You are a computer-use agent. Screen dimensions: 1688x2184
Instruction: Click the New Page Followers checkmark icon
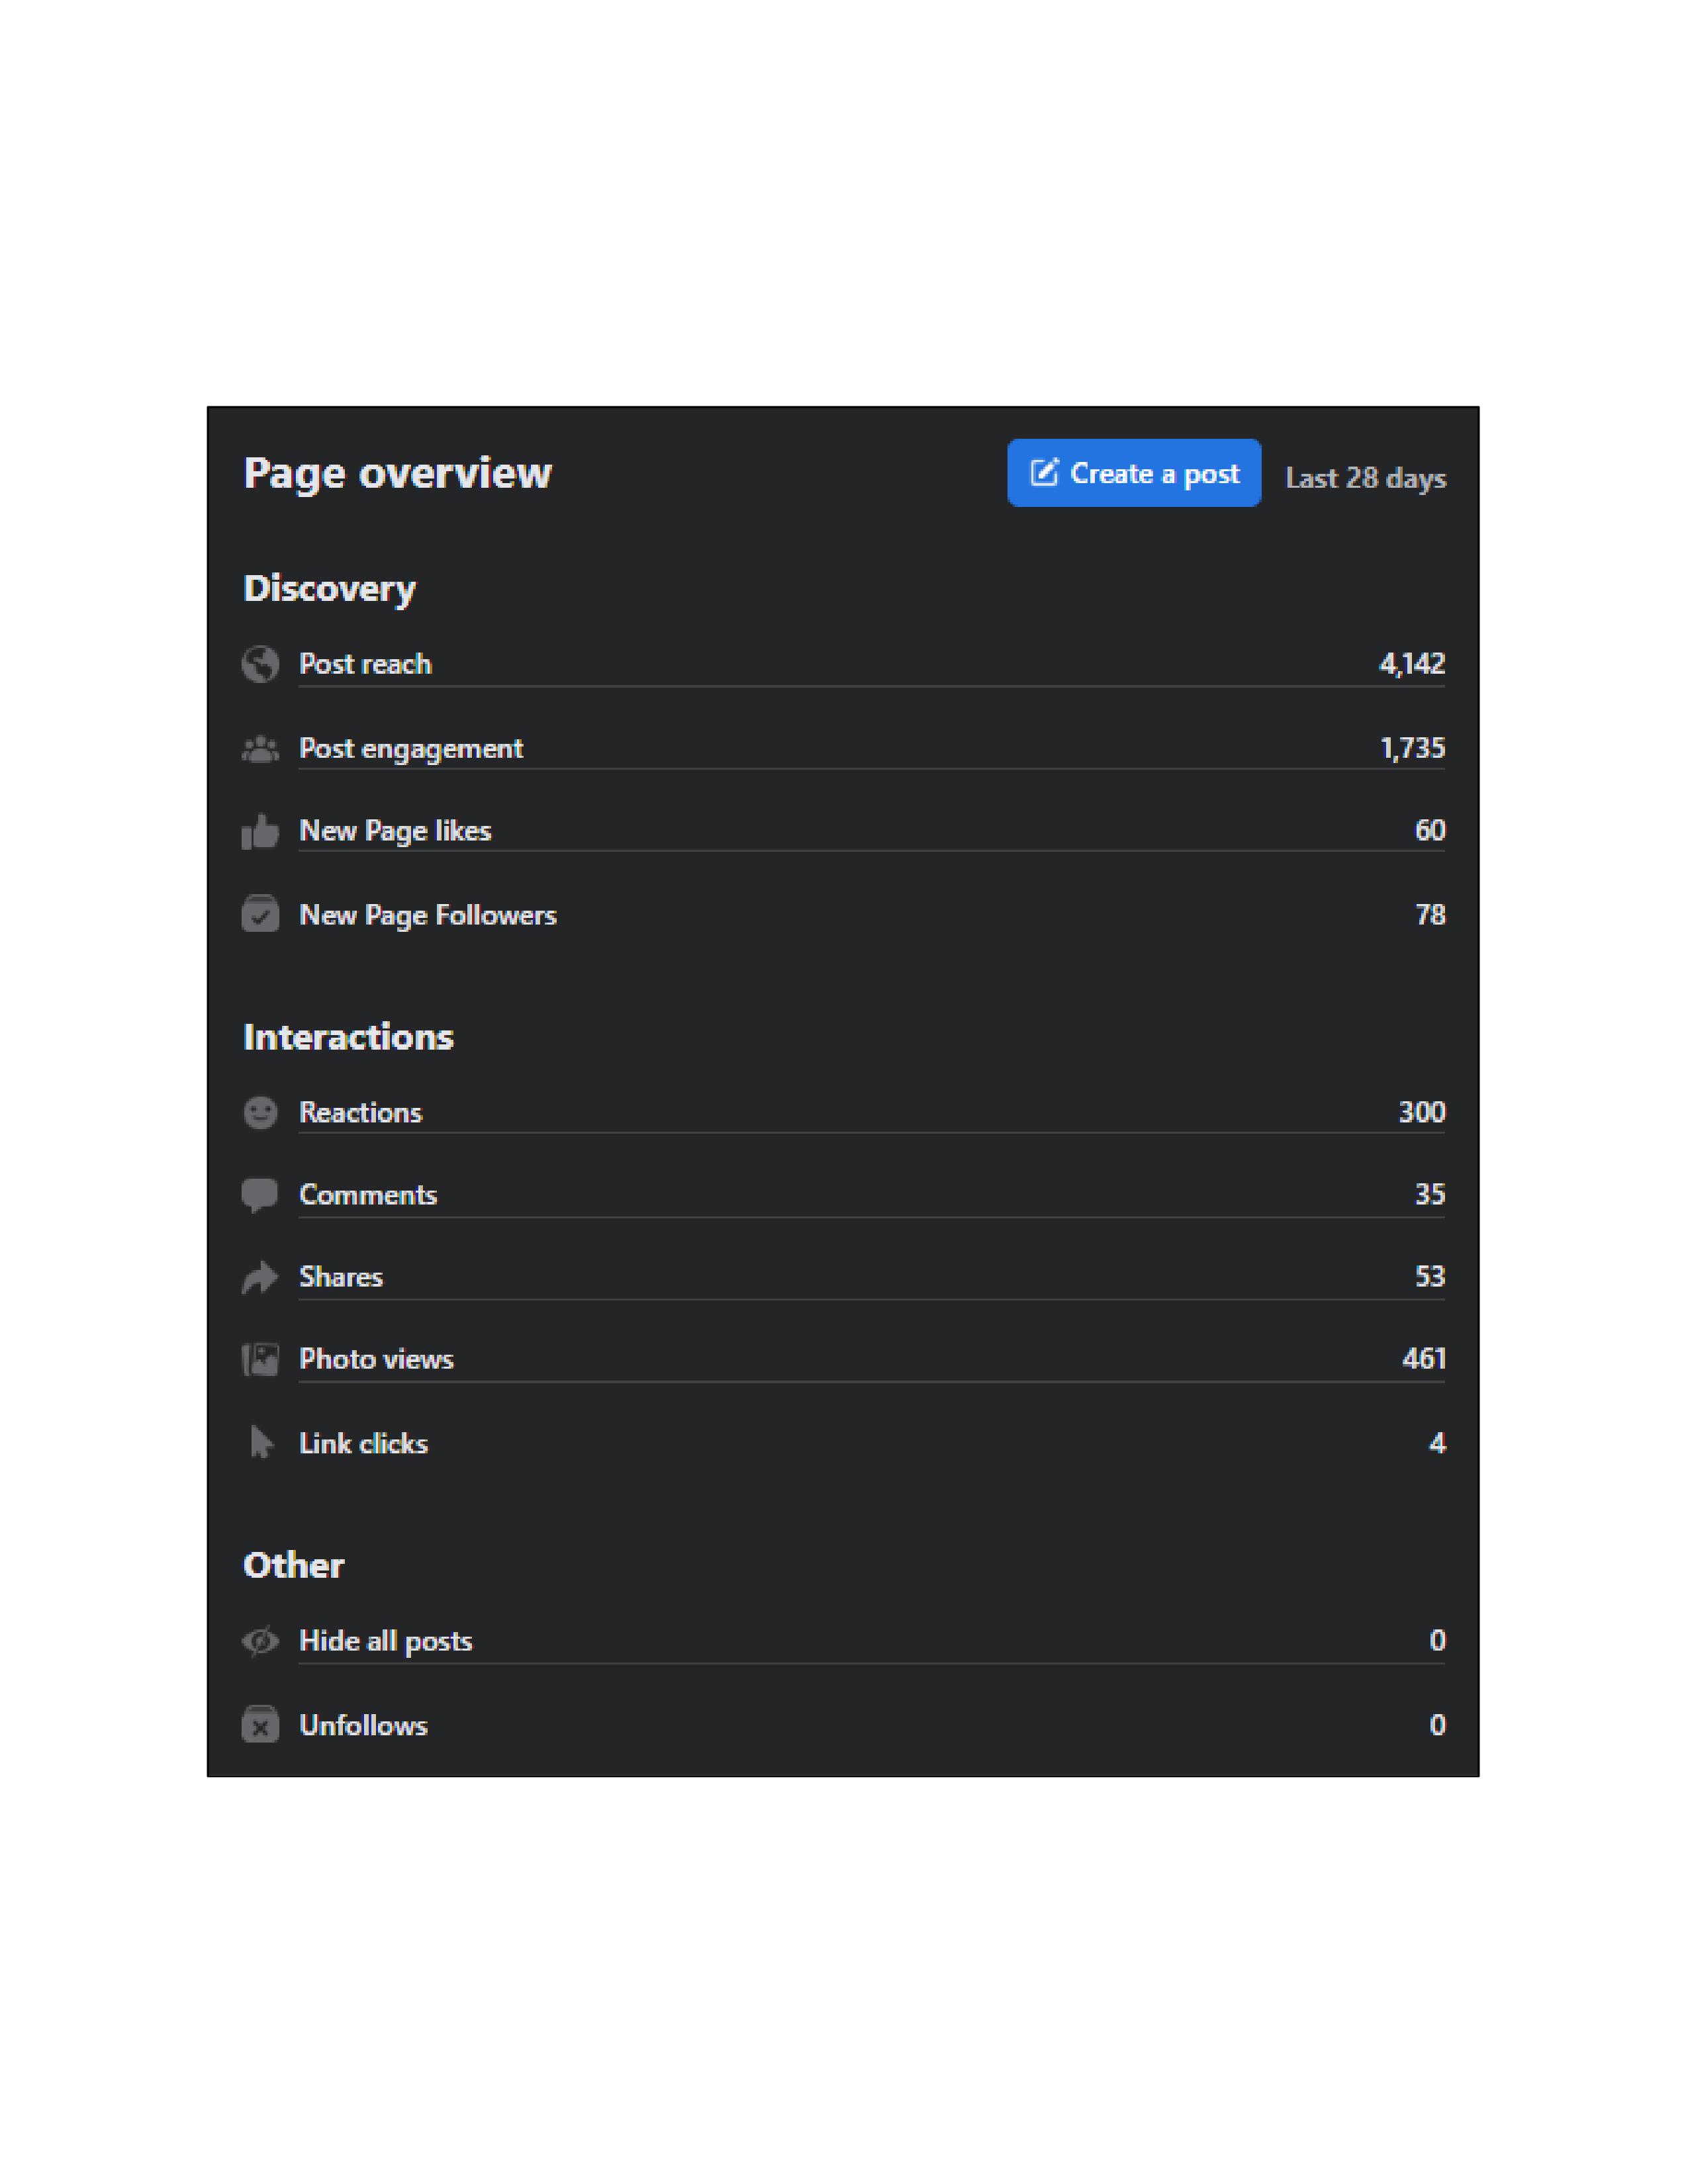(x=260, y=914)
